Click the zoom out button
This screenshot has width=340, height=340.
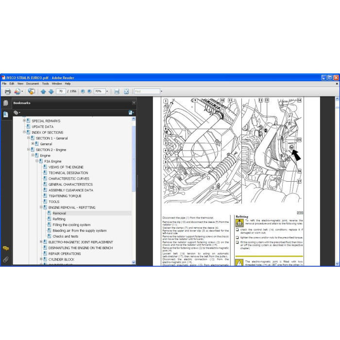pos(83,91)
